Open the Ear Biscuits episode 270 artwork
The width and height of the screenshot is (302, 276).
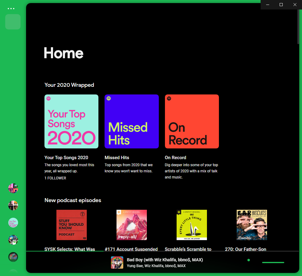(252, 225)
